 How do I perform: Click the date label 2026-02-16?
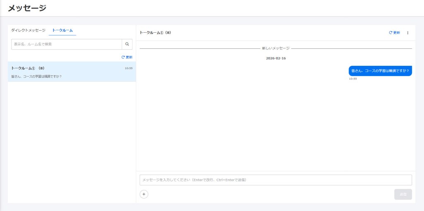[x=275, y=58]
